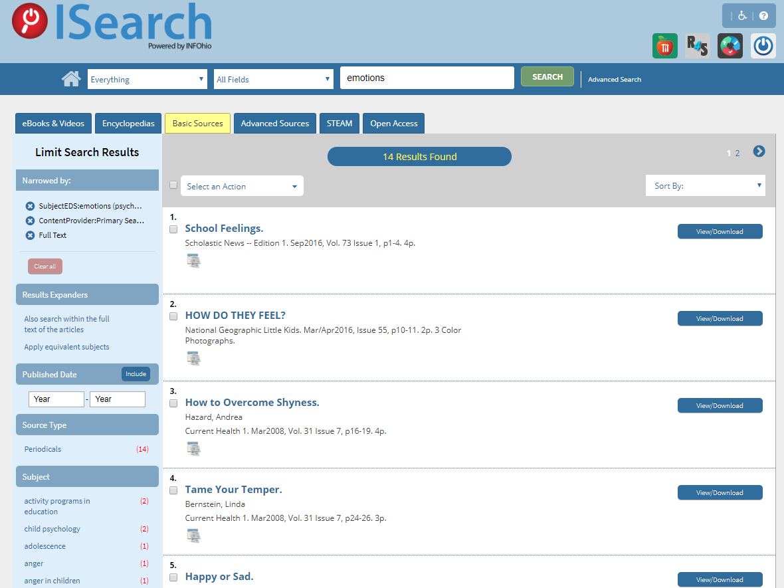Click the green SEARCH button

click(x=547, y=76)
